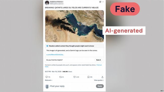The width and height of the screenshot is (164, 92).
Task: Click the reply comment bubble icon
Action: 46,77
